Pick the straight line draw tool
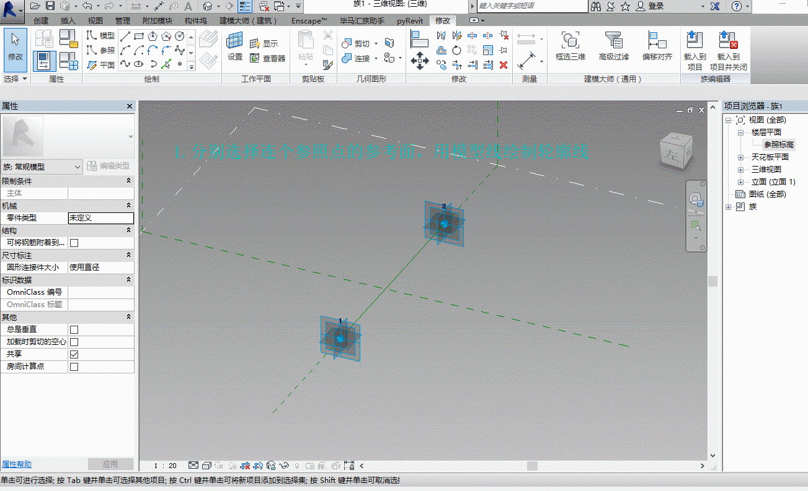Screen dimensions: 808x491 [126, 35]
